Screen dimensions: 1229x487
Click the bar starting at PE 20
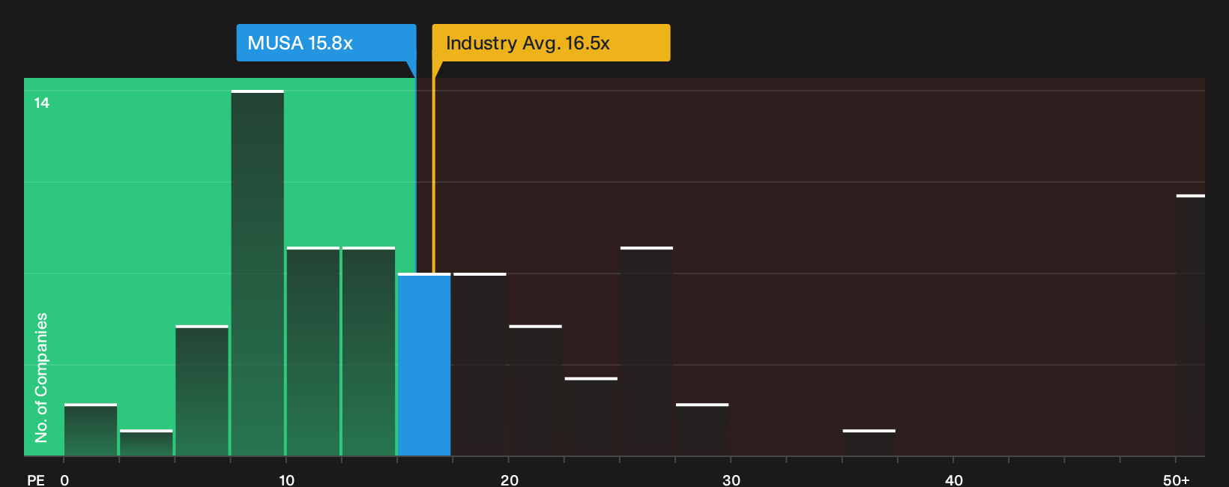pyautogui.click(x=536, y=390)
